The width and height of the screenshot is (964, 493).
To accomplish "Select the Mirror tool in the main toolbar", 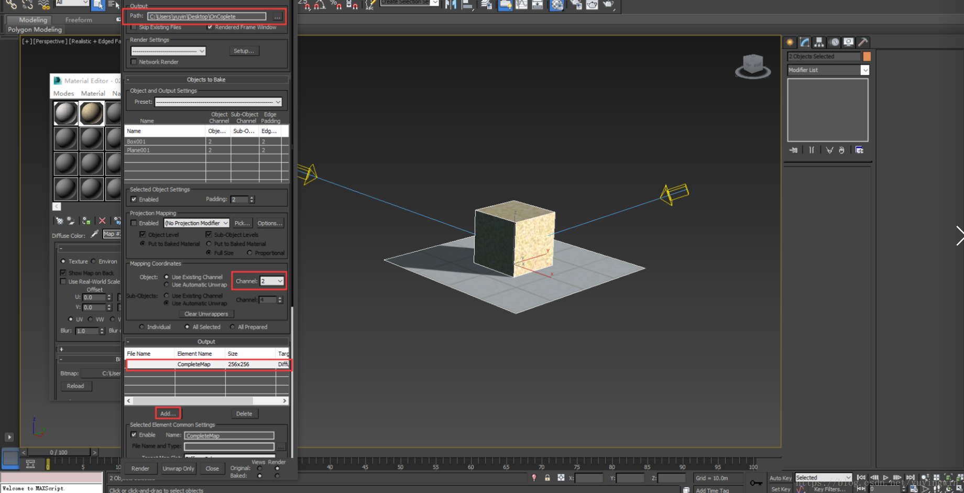I will click(x=451, y=5).
